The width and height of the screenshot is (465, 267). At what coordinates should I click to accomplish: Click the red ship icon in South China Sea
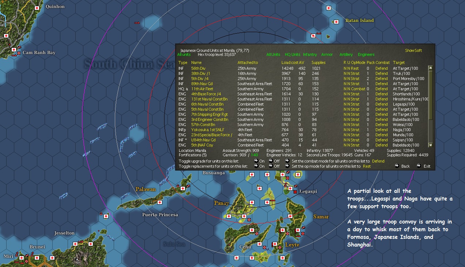(137, 23)
